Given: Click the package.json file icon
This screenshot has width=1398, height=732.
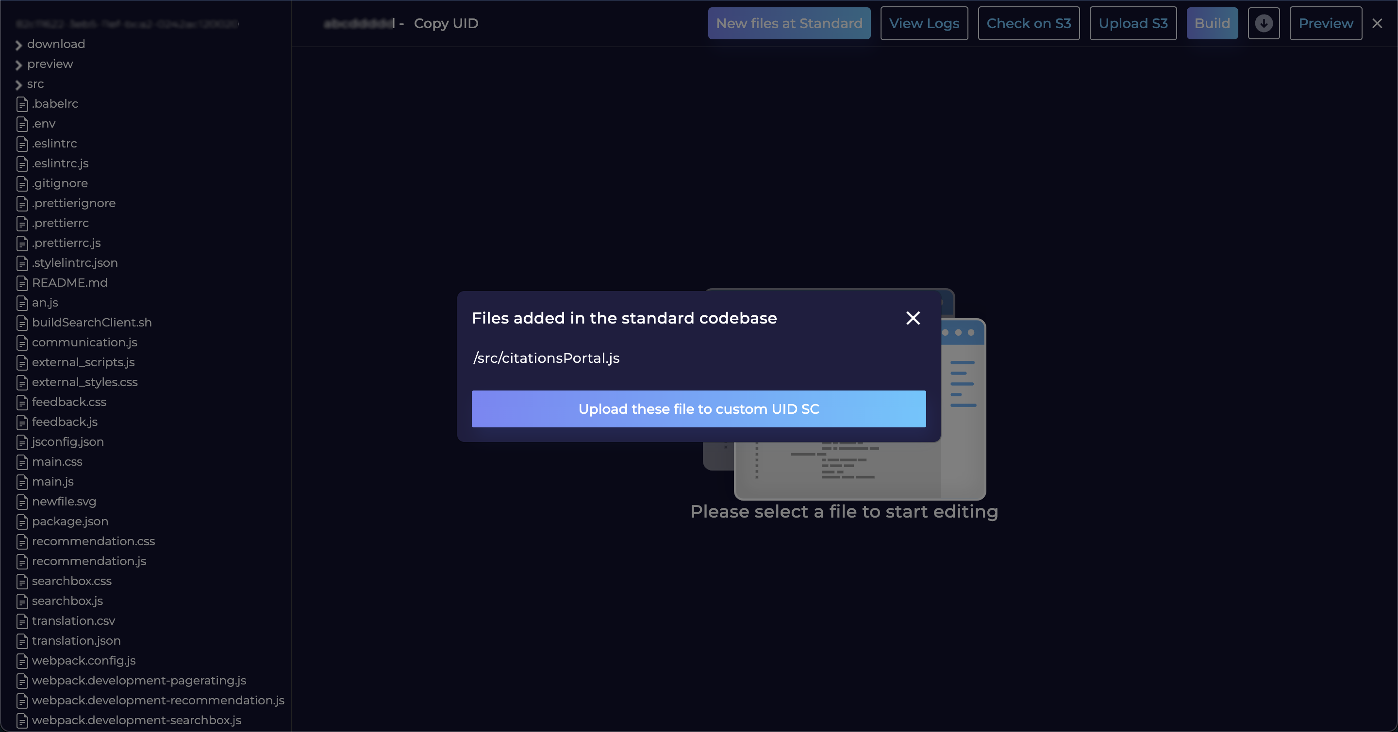Looking at the screenshot, I should click(x=22, y=521).
